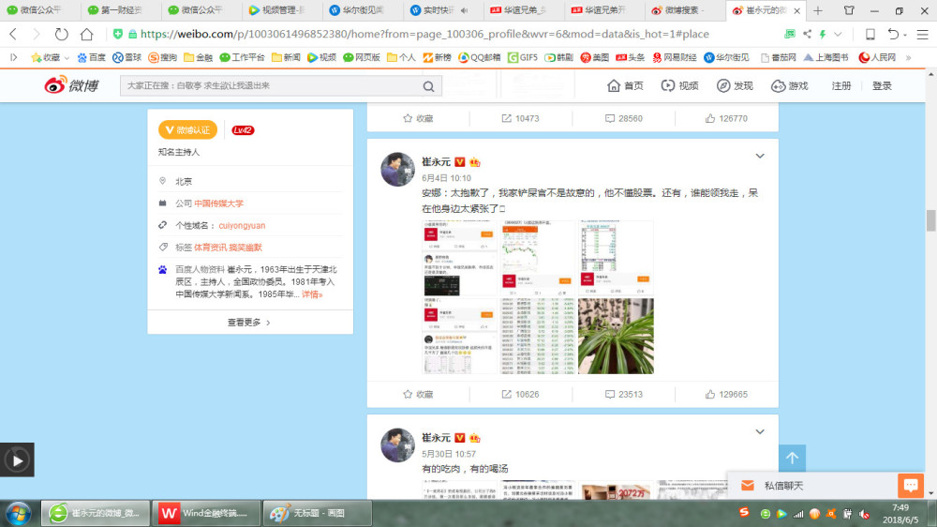The height and width of the screenshot is (527, 937).
Task: Open the 工作平台 bookmark
Action: tap(242, 57)
